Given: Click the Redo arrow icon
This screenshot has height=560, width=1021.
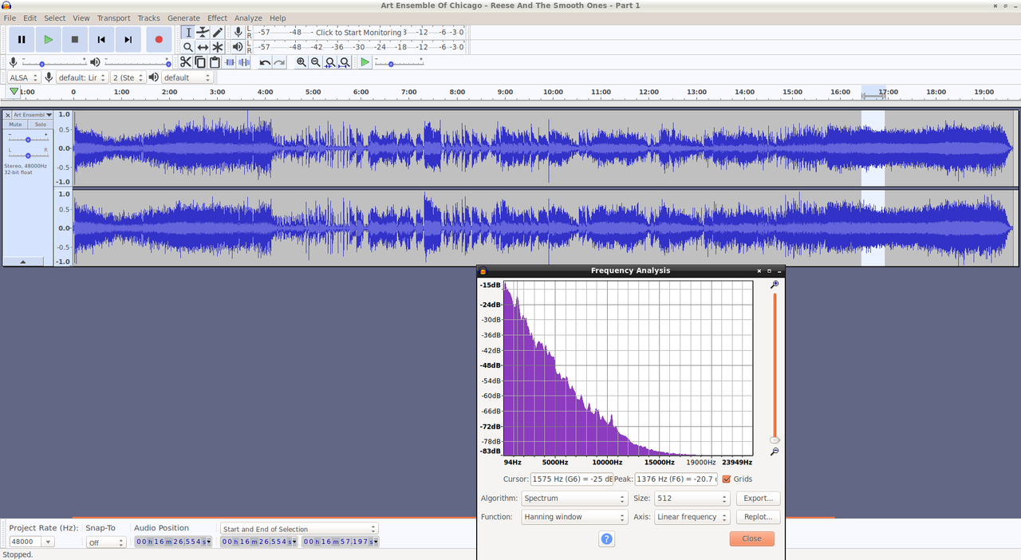Looking at the screenshot, I should tap(279, 62).
